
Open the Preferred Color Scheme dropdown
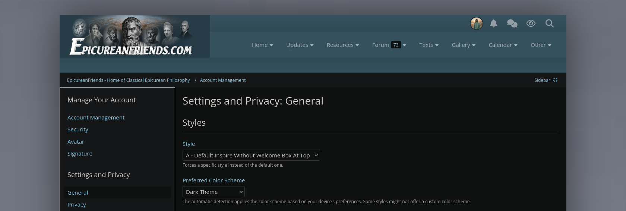pyautogui.click(x=214, y=192)
